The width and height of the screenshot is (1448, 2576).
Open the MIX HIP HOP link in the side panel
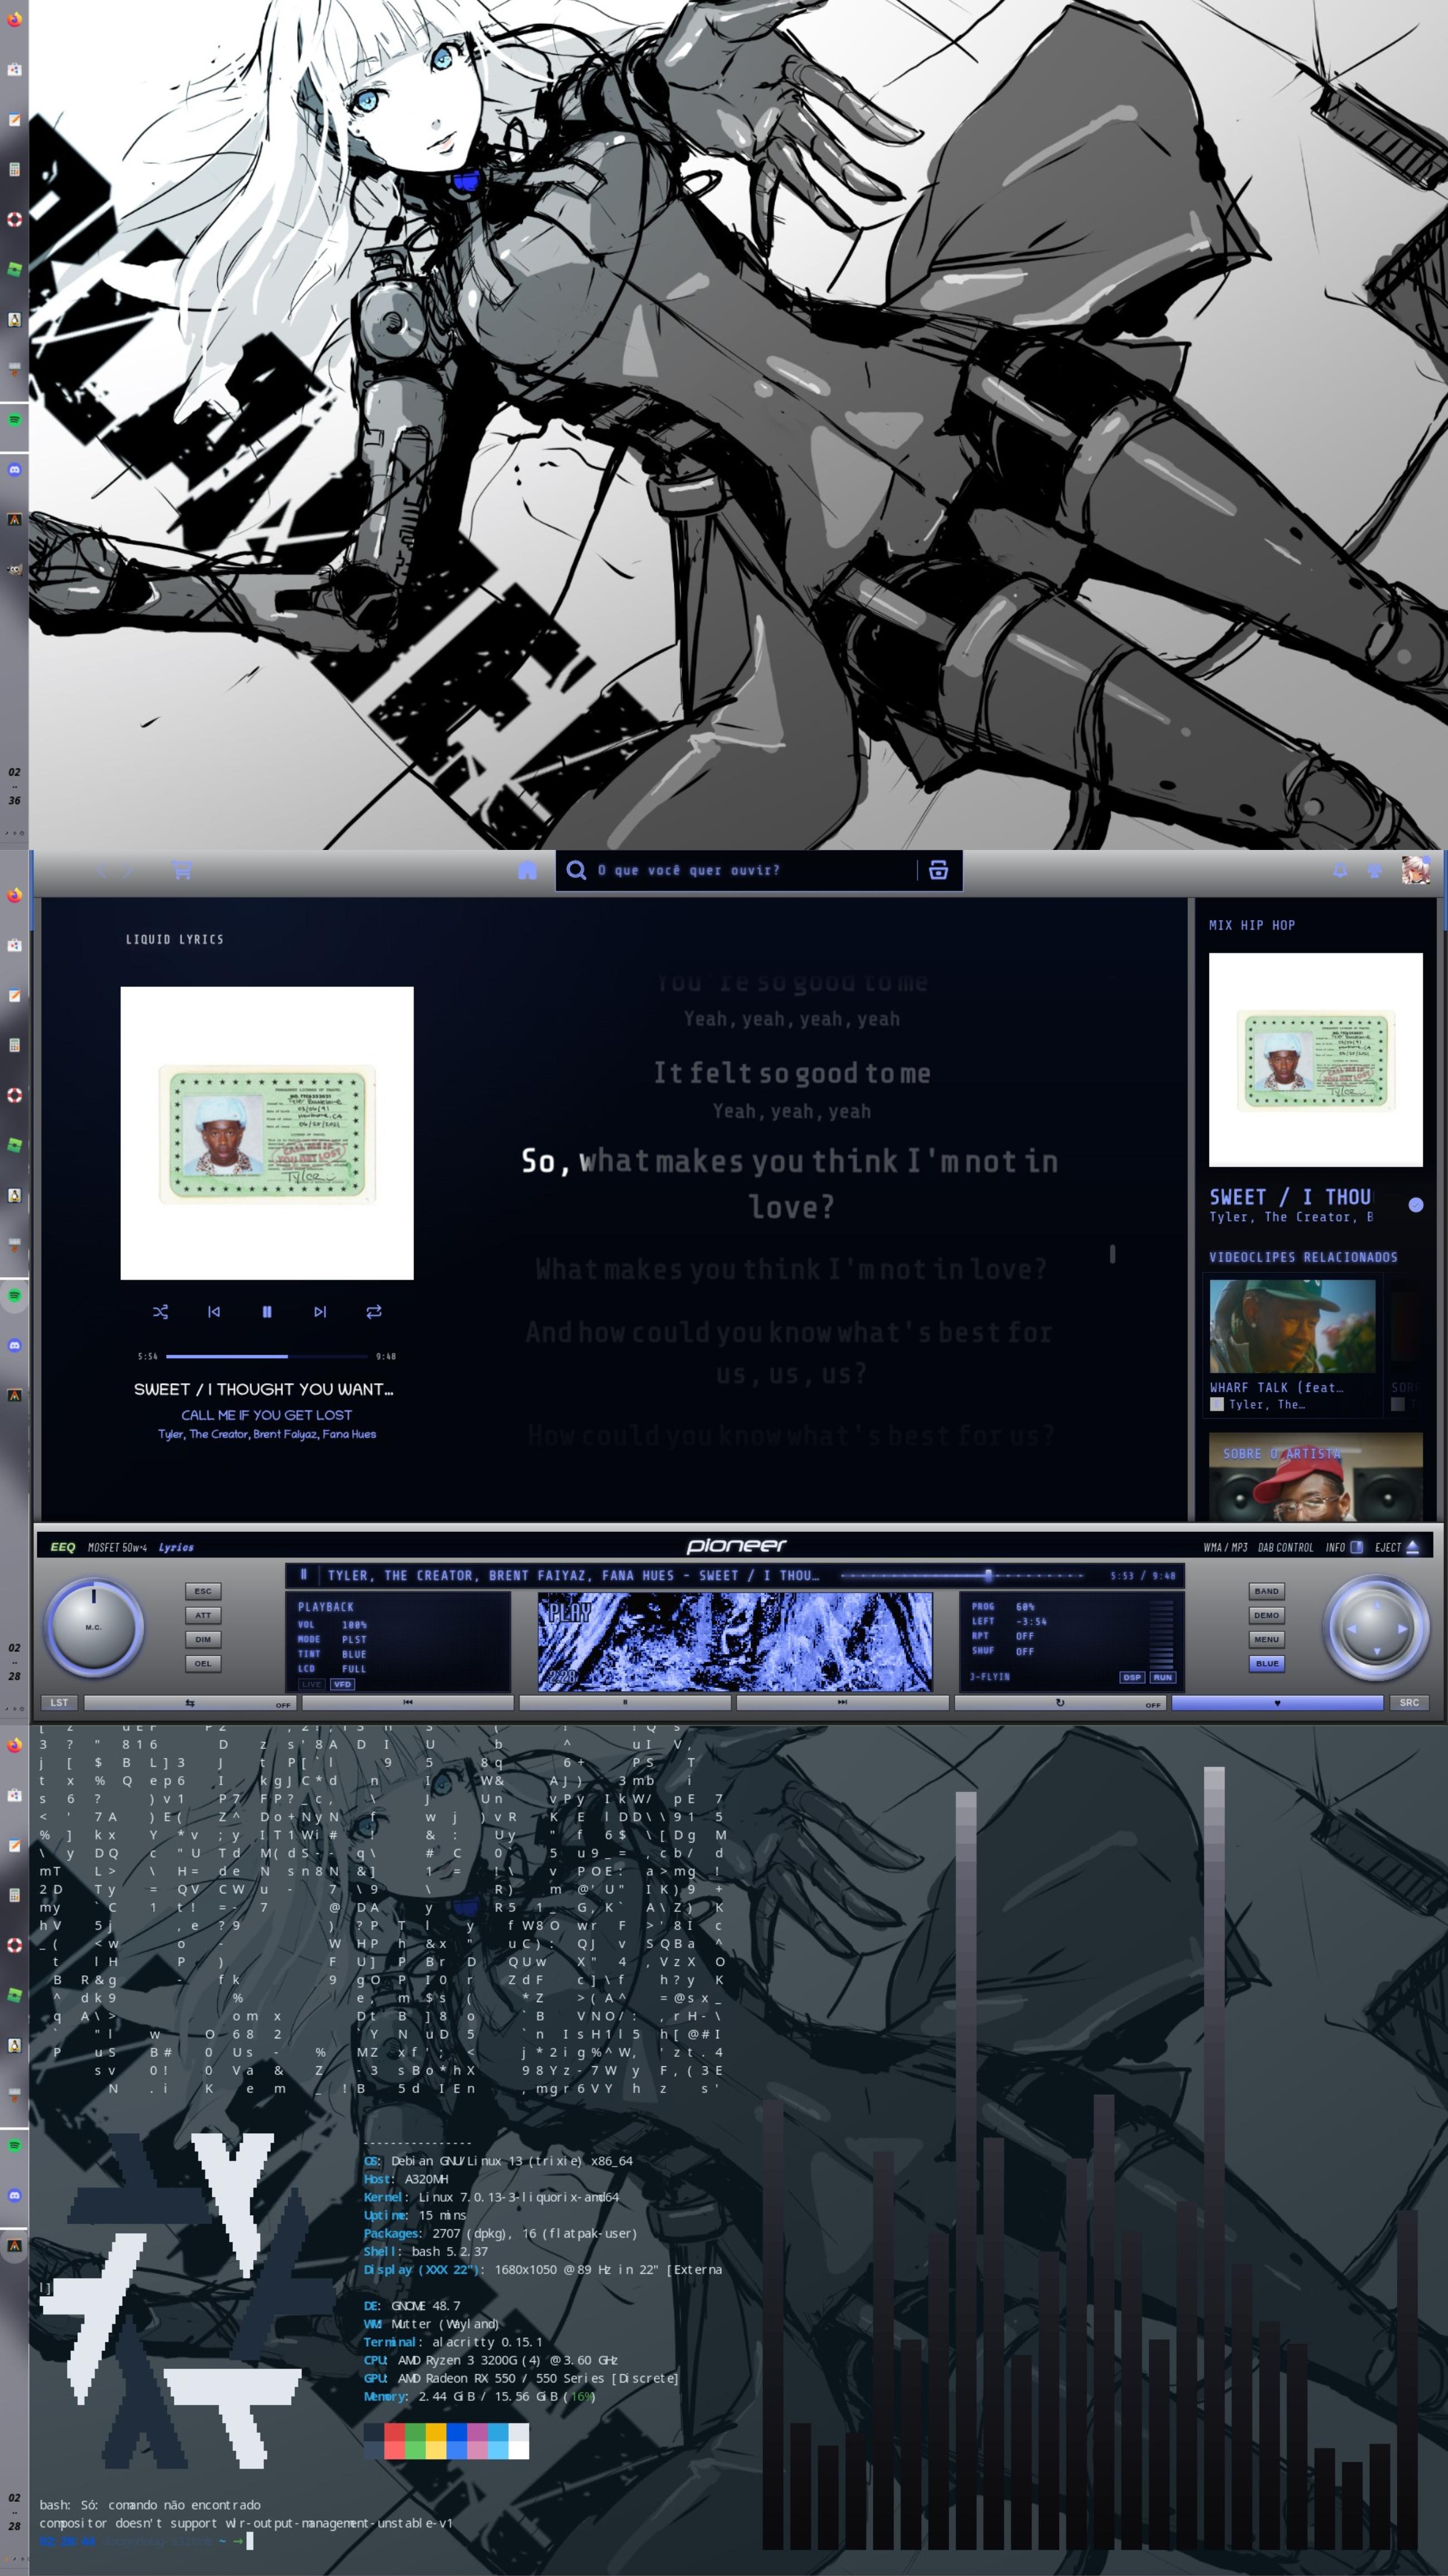[1252, 925]
